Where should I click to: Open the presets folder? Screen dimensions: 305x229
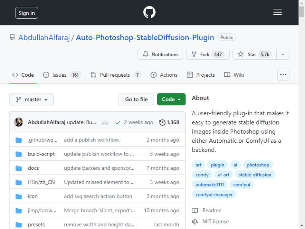(x=36, y=225)
